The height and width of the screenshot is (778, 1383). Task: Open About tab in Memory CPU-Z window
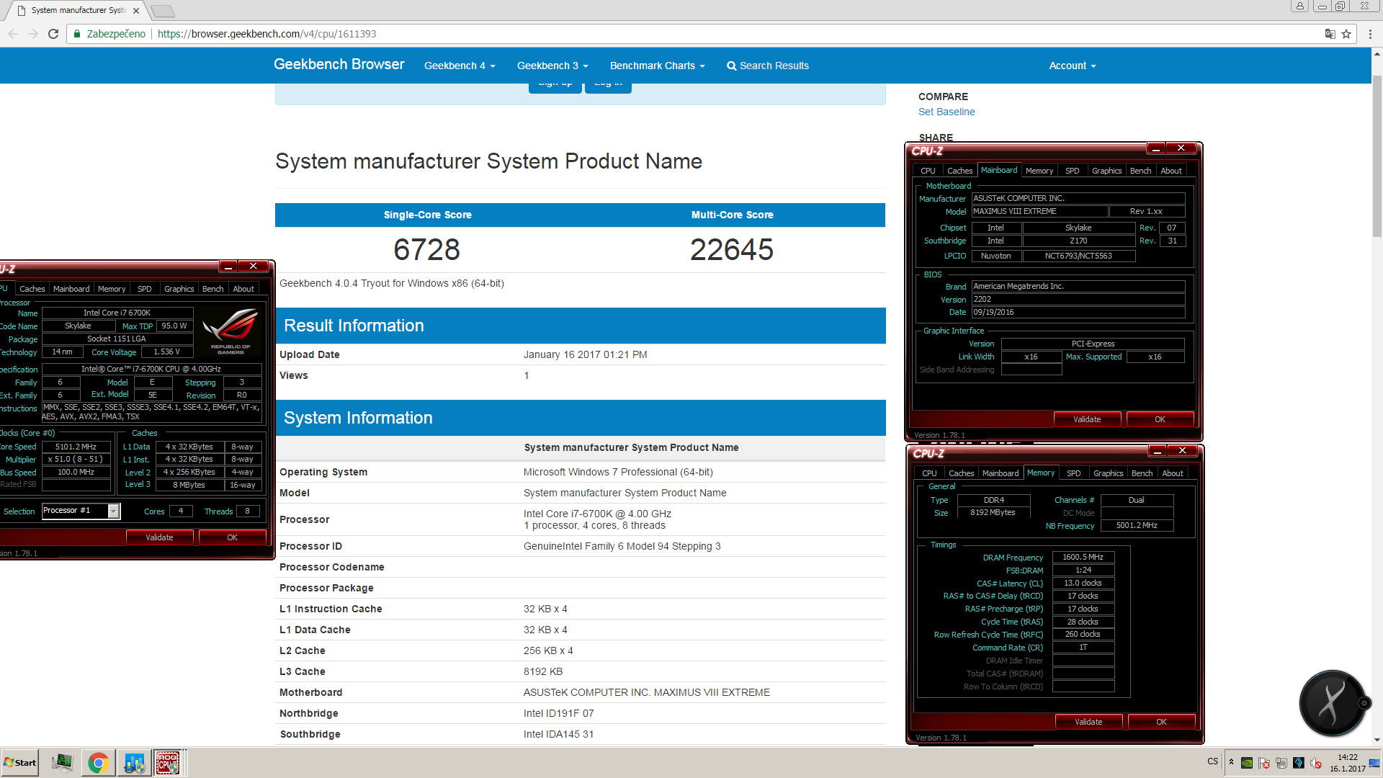[x=1173, y=473]
